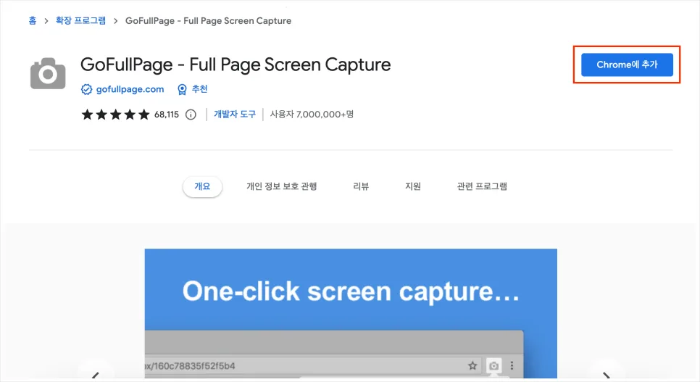Viewport: 700px width, 382px height.
Task: Click the 사용자 7,000,000+명 text
Action: point(312,115)
